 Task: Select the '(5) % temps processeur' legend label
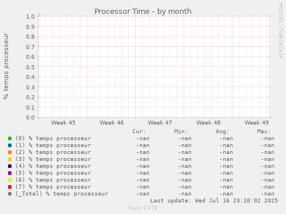click(x=53, y=173)
